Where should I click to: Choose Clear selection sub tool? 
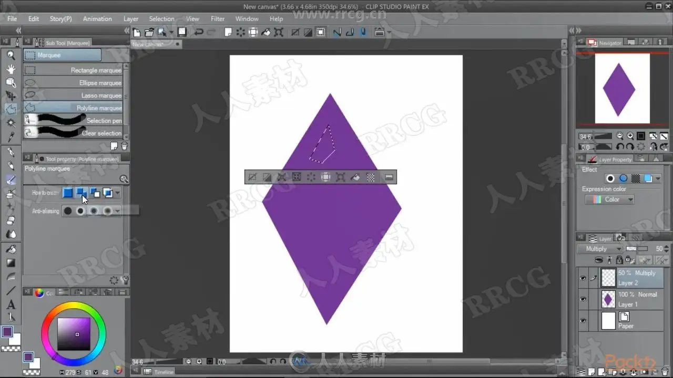pyautogui.click(x=73, y=133)
